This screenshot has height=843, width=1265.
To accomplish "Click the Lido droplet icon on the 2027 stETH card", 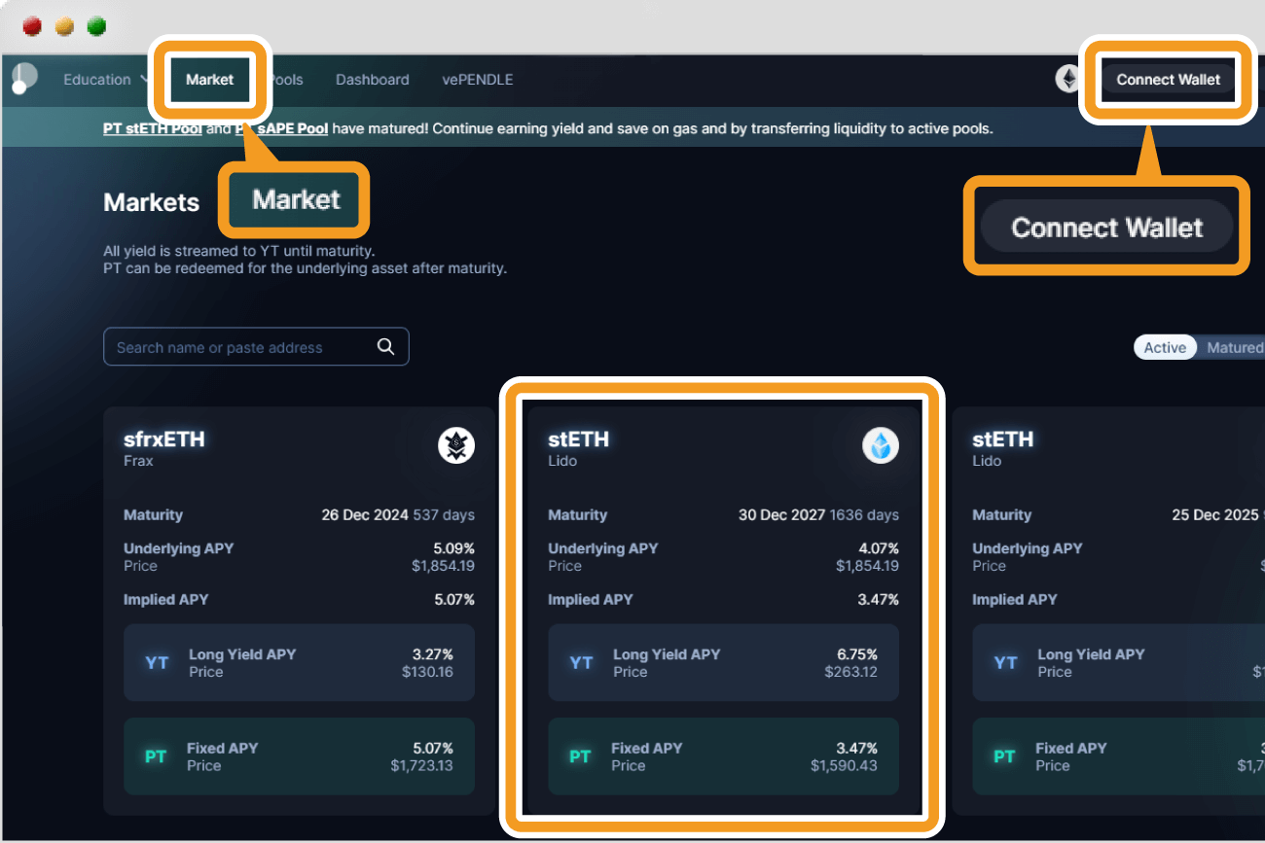I will coord(881,446).
